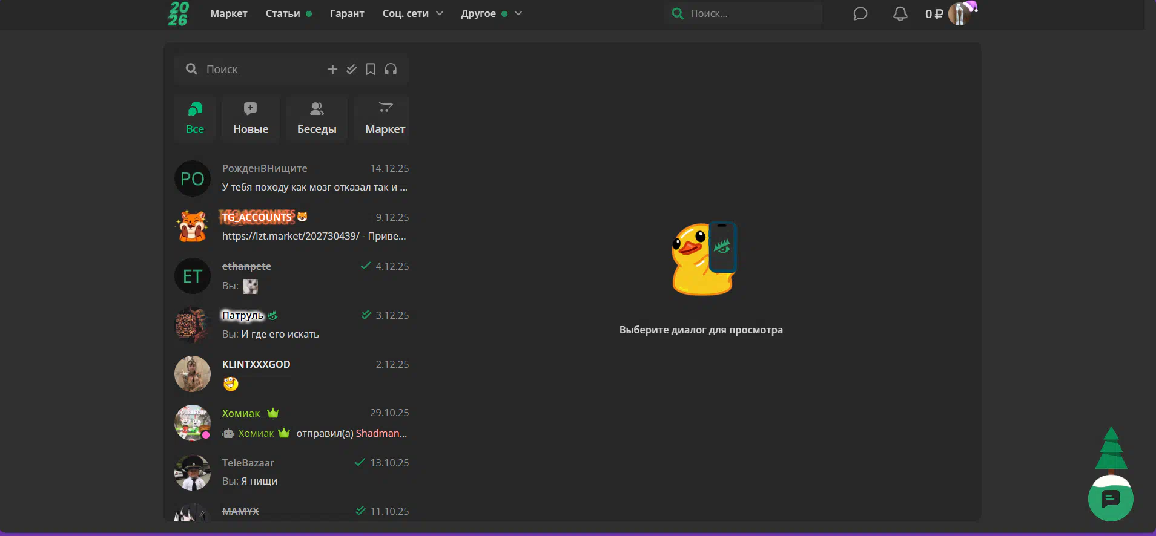
Task: Click the plus icon to start new conversation
Action: (x=332, y=70)
